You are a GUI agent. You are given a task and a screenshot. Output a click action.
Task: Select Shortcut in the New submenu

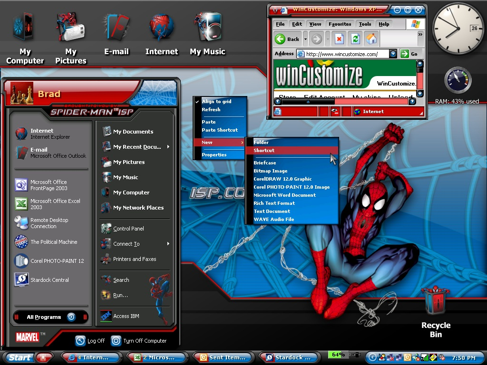(264, 151)
